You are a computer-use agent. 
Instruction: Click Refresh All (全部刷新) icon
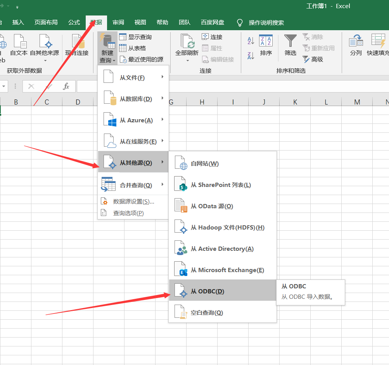click(x=187, y=41)
